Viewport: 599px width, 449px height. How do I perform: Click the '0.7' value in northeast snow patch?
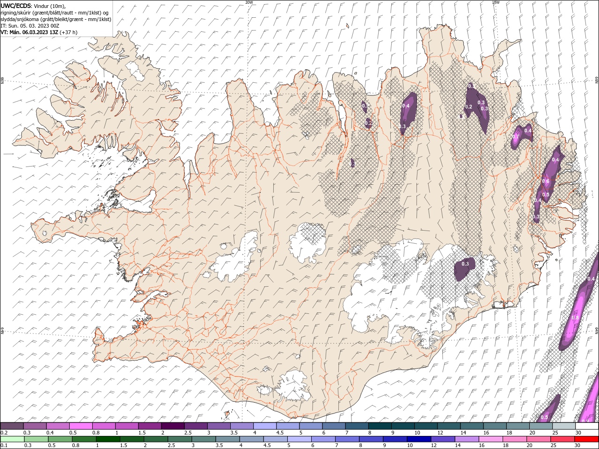(x=516, y=136)
